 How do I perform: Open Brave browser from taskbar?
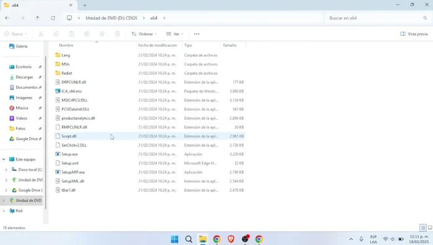[x=231, y=239]
